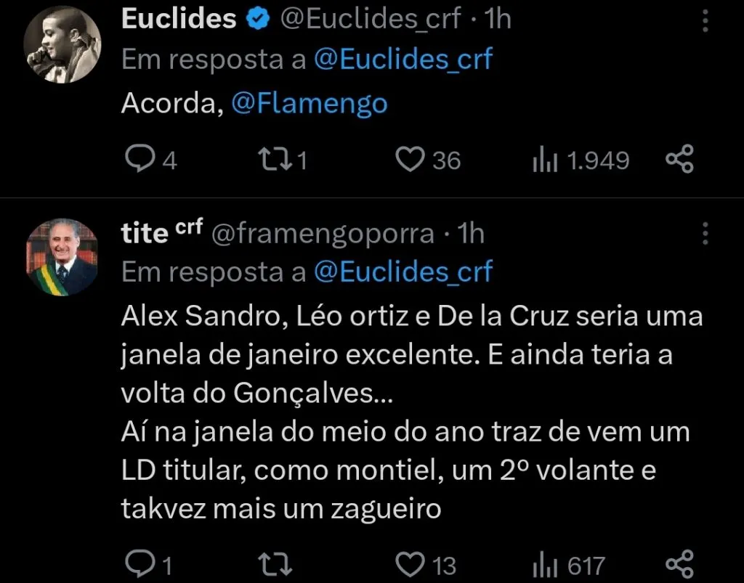Image resolution: width=744 pixels, height=583 pixels.
Task: View impressions count on tite's reply
Action: pyautogui.click(x=546, y=563)
